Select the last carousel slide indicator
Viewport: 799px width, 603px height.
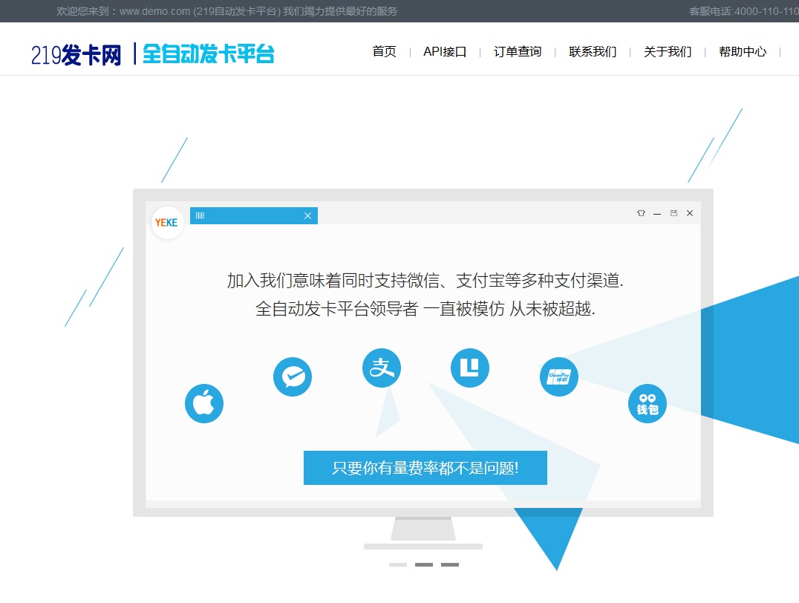(x=450, y=564)
